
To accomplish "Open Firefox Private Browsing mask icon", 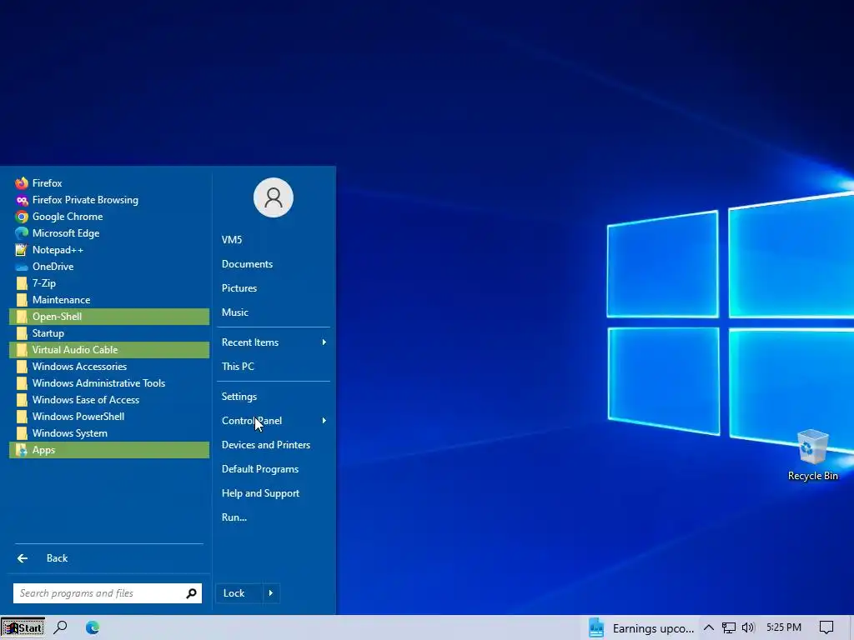I will point(22,200).
